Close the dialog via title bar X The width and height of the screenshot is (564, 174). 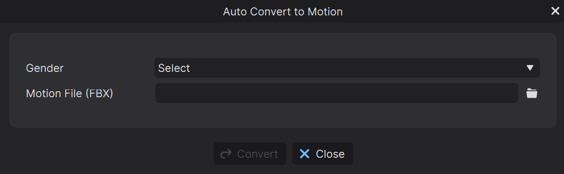555,11
